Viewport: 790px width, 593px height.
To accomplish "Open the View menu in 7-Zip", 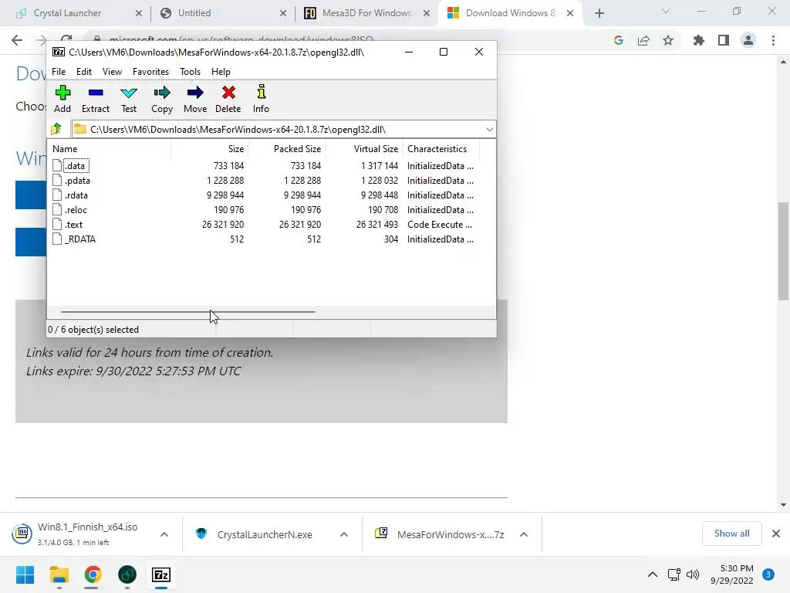I will tap(112, 72).
